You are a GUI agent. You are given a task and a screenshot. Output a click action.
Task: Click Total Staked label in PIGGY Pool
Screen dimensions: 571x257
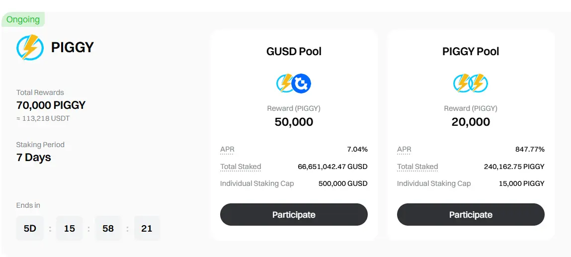[417, 167]
